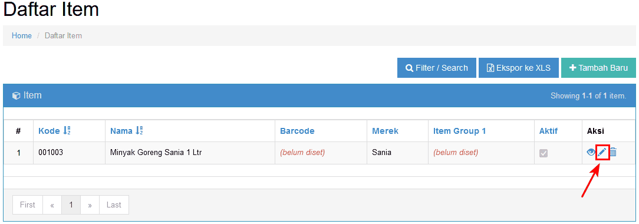Viewport: 639px width, 224px height.
Task: Click the Daftar Item page title
Action: point(51,9)
